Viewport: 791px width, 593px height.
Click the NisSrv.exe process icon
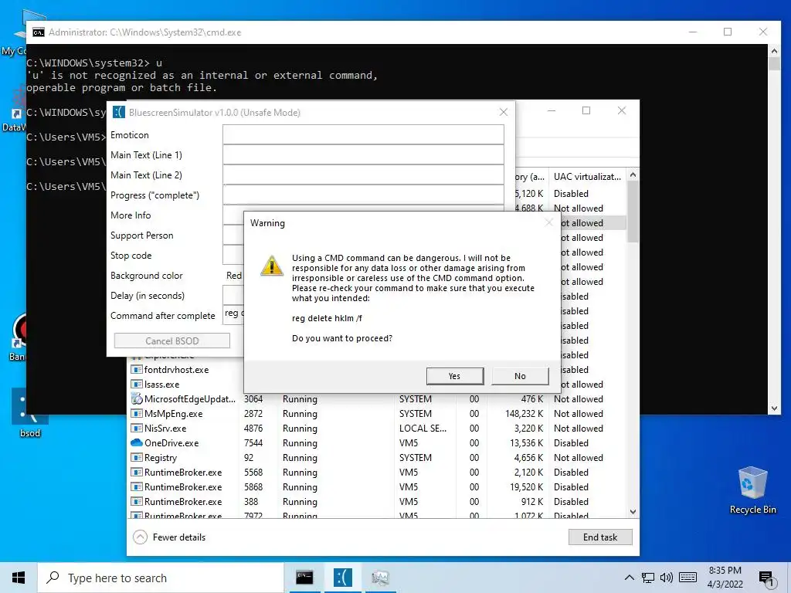[x=137, y=428]
